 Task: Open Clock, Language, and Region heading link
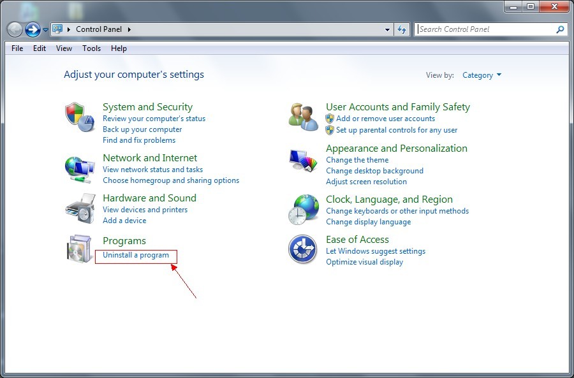tap(389, 200)
